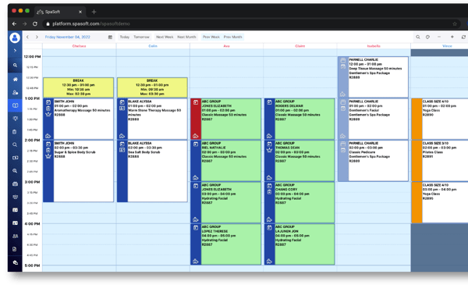Click the date Friday November 04, 2022
468x285 pixels.
[x=67, y=37]
